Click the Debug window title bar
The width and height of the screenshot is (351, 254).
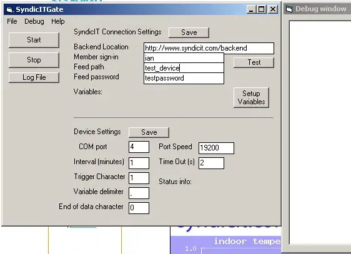pyautogui.click(x=317, y=9)
